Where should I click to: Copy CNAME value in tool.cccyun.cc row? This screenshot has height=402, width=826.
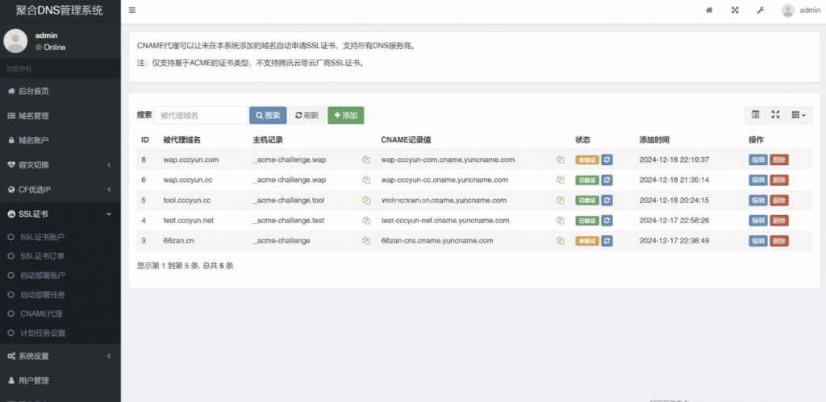pos(561,201)
